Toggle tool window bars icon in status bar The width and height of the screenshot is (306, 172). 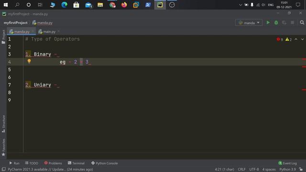pyautogui.click(x=3, y=169)
